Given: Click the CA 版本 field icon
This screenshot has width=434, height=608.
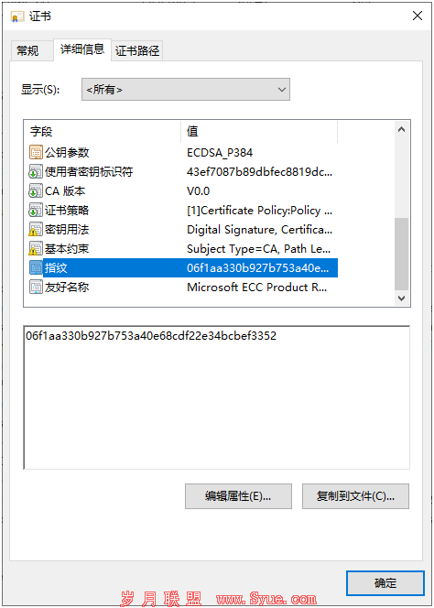Looking at the screenshot, I should point(36,190).
